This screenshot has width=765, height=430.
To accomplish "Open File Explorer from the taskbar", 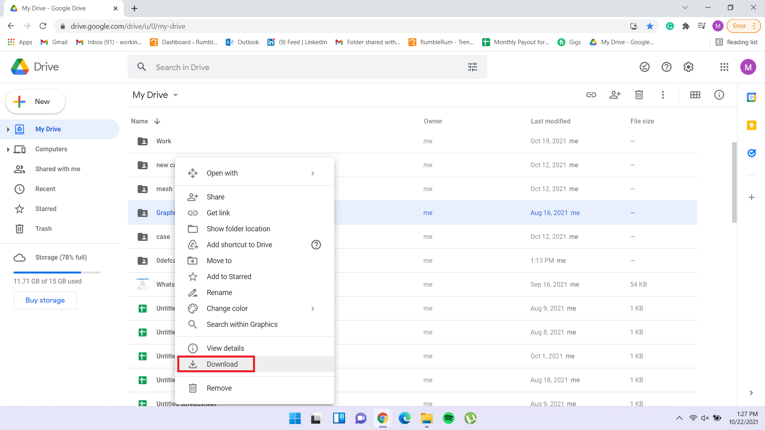I will coord(426,418).
